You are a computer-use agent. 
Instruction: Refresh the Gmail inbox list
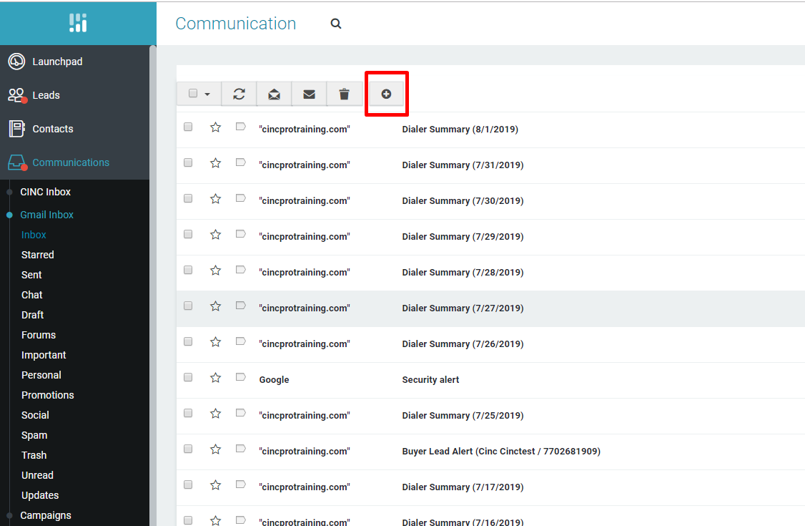238,94
